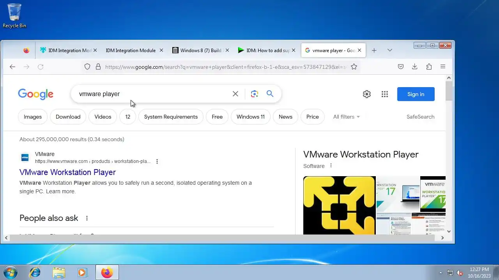Viewport: 499px width, 280px height.
Task: Select the News filter chip
Action: point(285,117)
